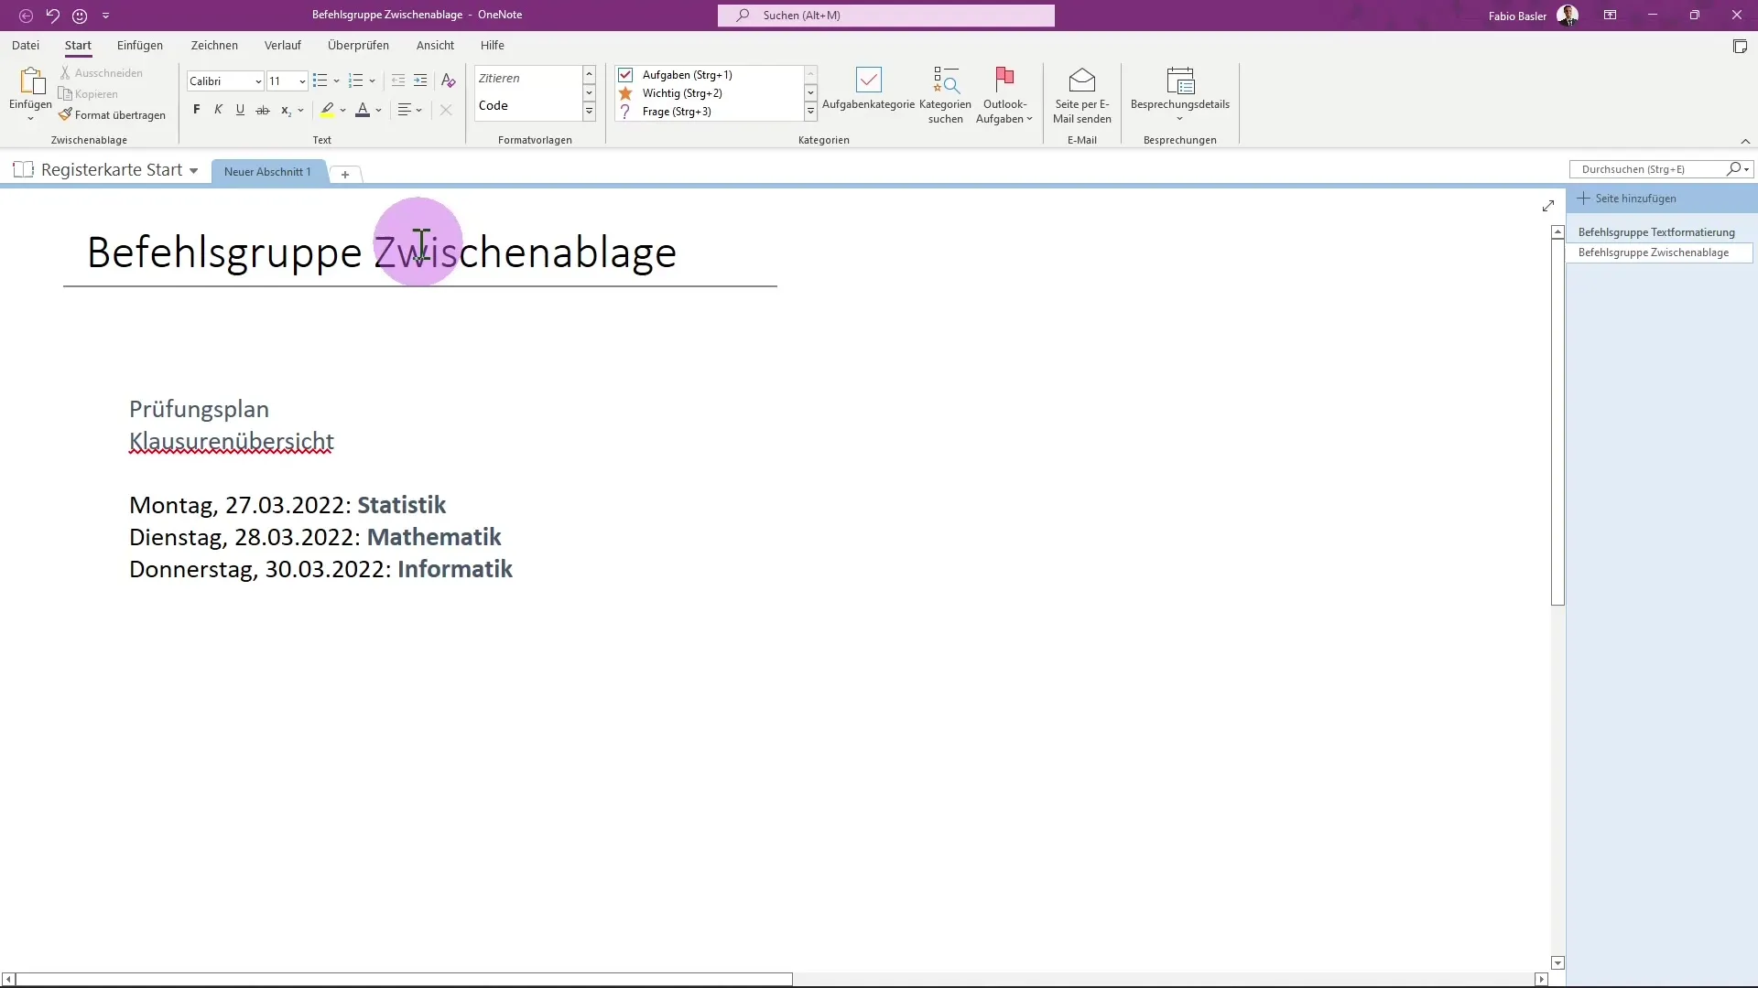This screenshot has height=988, width=1758.
Task: Toggle strikethrough formatting
Action: (x=263, y=110)
